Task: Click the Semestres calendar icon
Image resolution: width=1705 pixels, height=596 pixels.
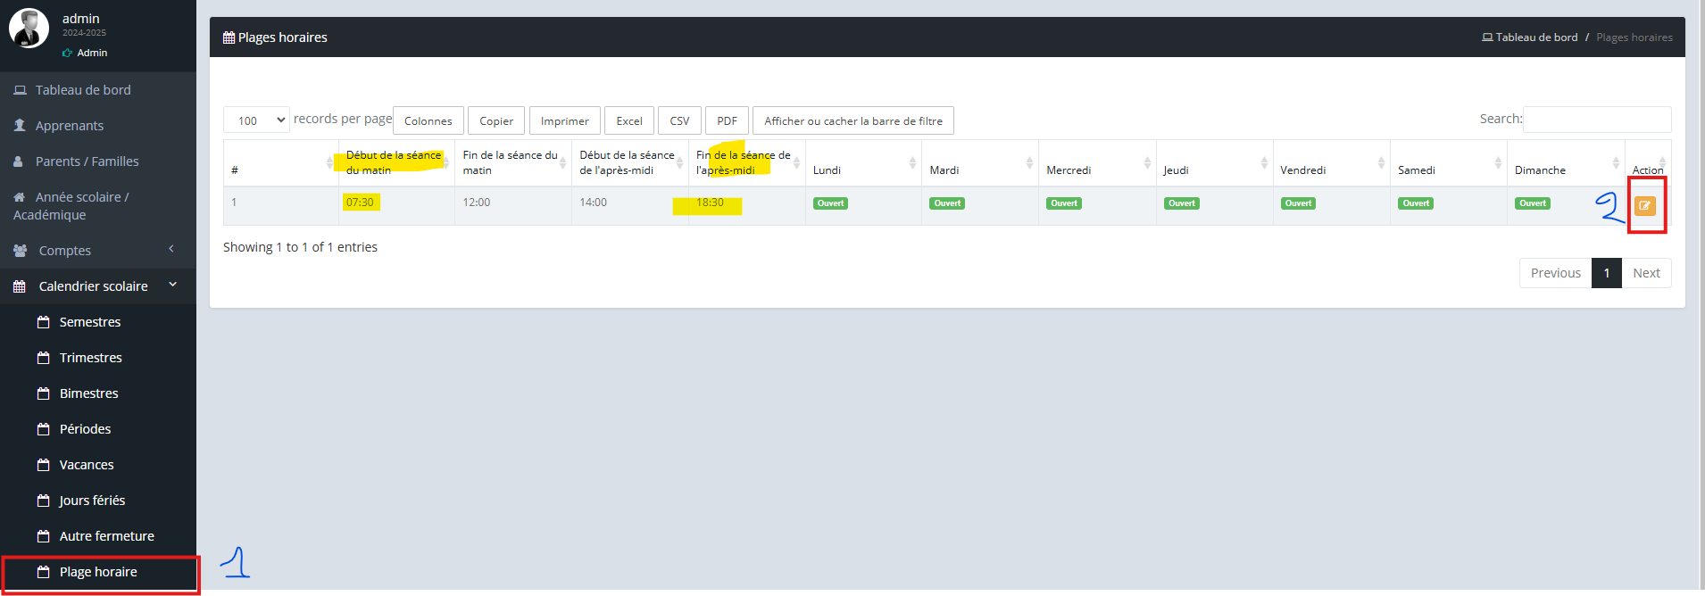Action: 43,322
